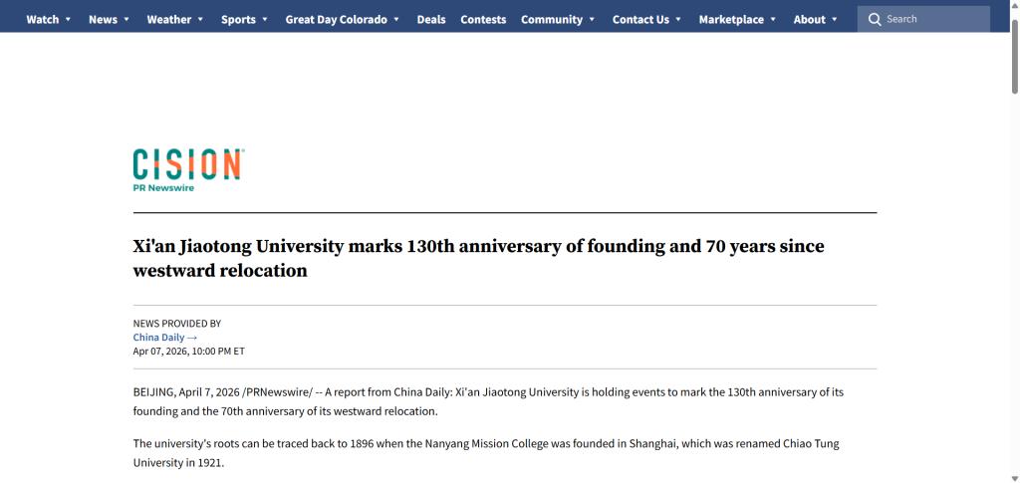Viewport: 1020px width, 483px height.
Task: Select the Sports menu label
Action: point(238,20)
